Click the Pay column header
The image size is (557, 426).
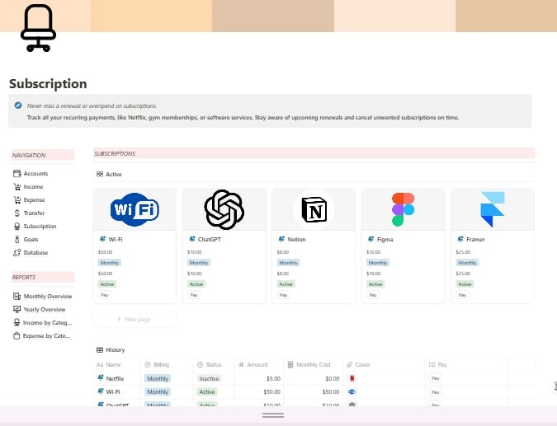tap(437, 365)
